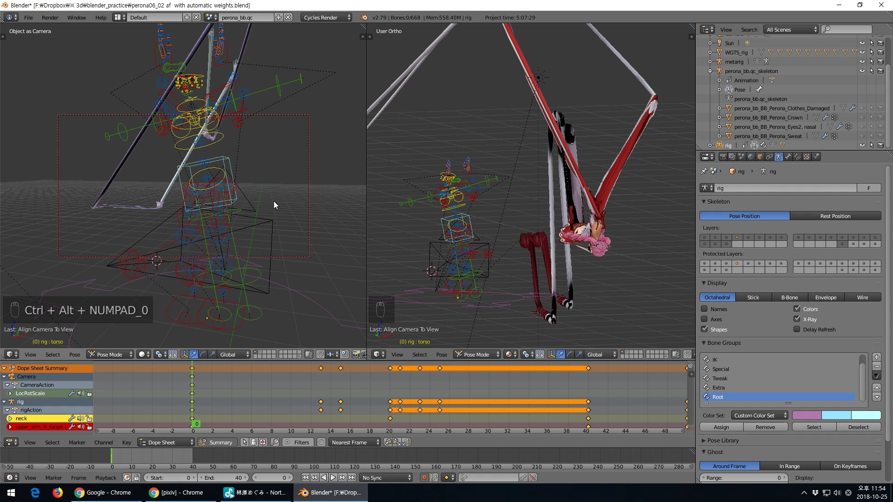Uncheck the Shapes checkbox
This screenshot has width=893, height=502.
(x=704, y=329)
